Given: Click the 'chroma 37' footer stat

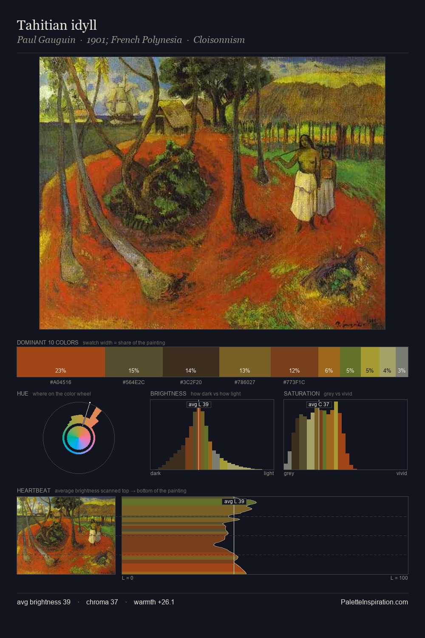Looking at the screenshot, I should click(102, 602).
